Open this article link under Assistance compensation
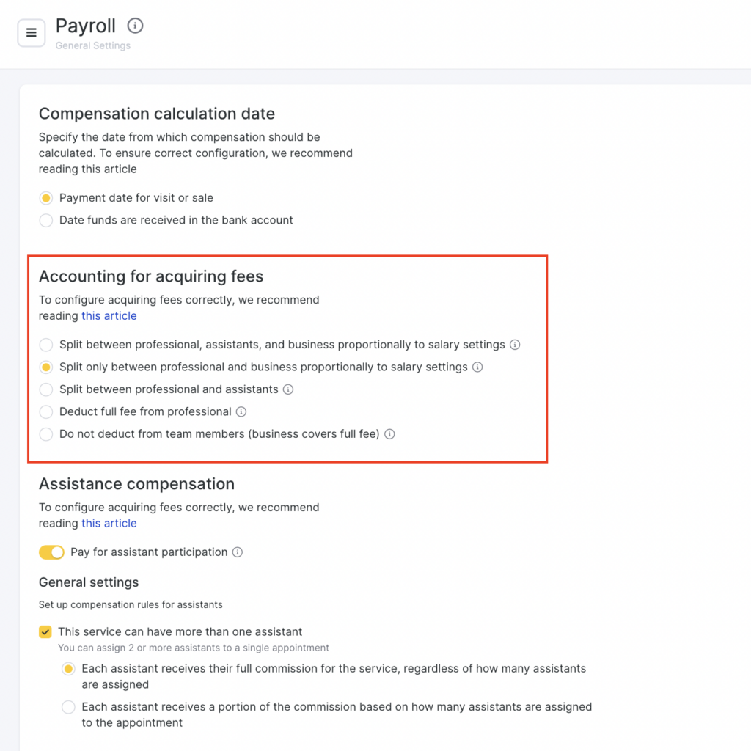The width and height of the screenshot is (751, 751). pos(109,523)
